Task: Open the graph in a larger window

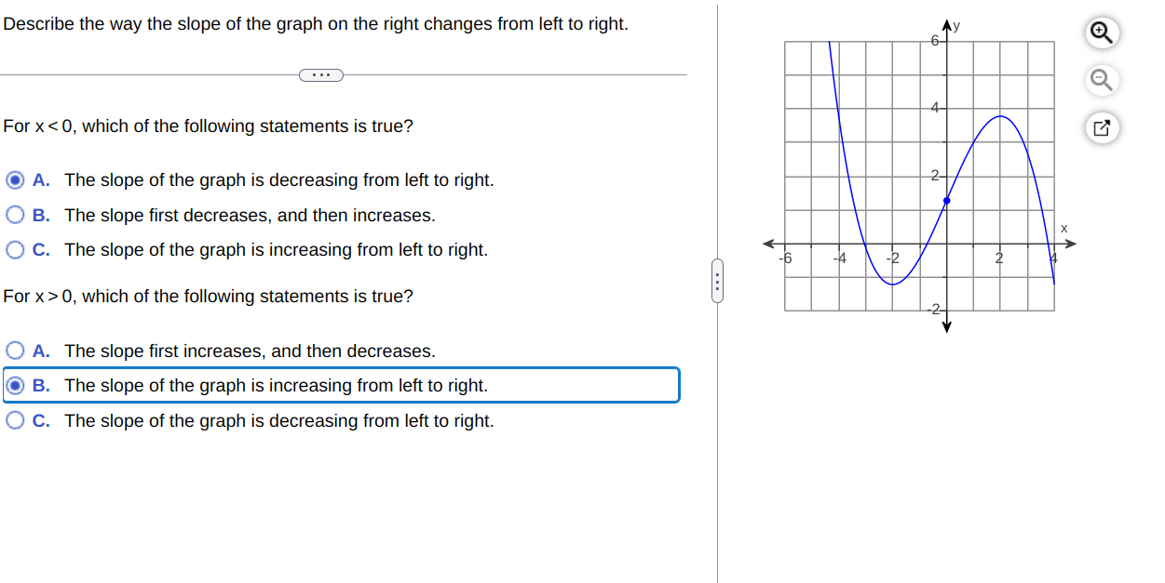Action: [1101, 127]
